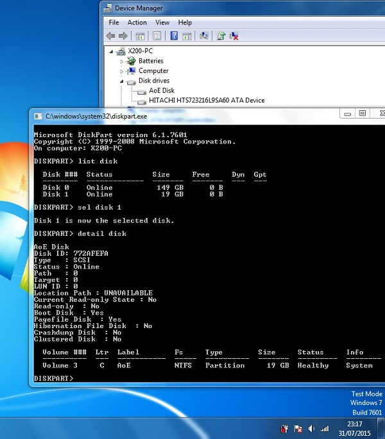
Task: Click the 'Pagefile Disk : Yes' line
Action: pyautogui.click(x=78, y=319)
